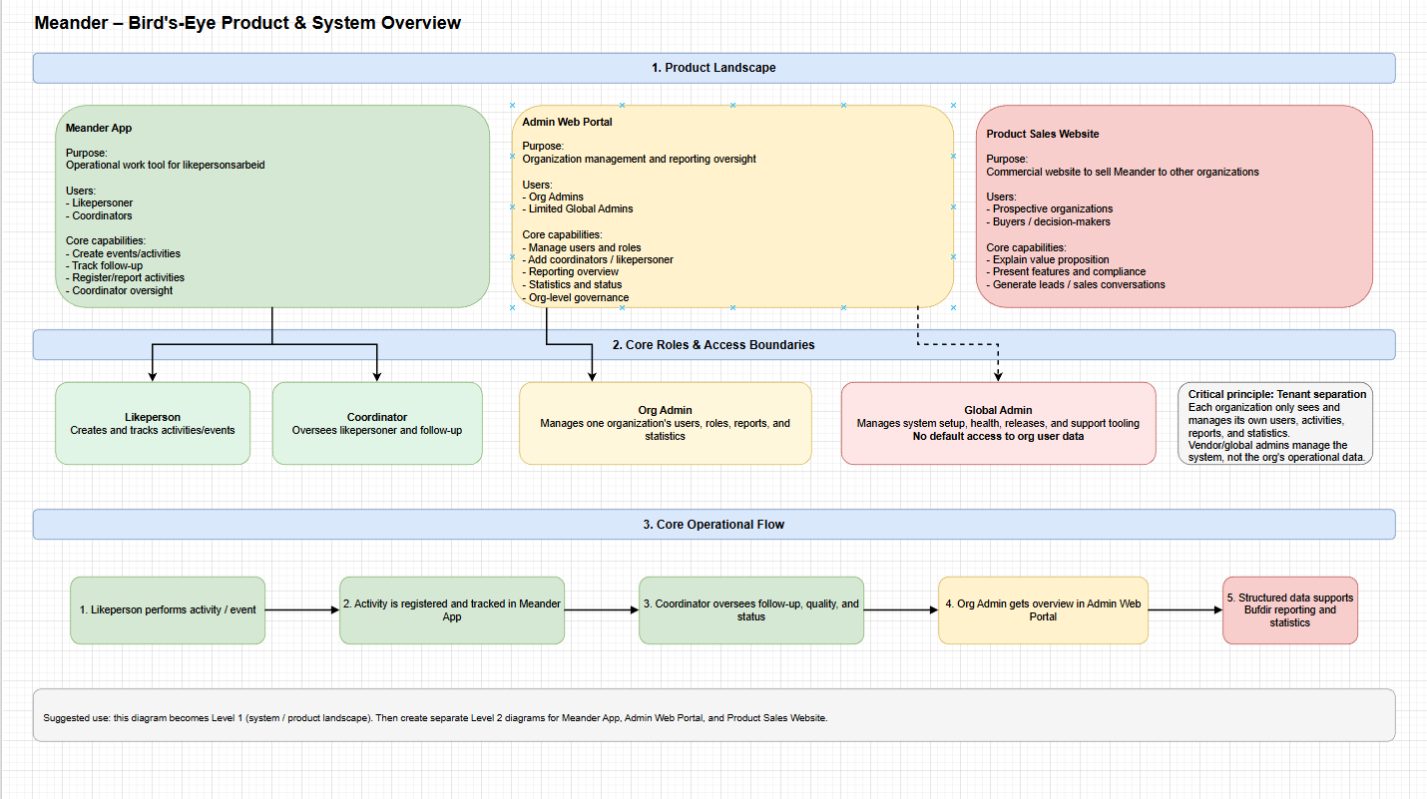Select the Org Admin role box
Viewport: 1427px width, 799px height.
(665, 423)
